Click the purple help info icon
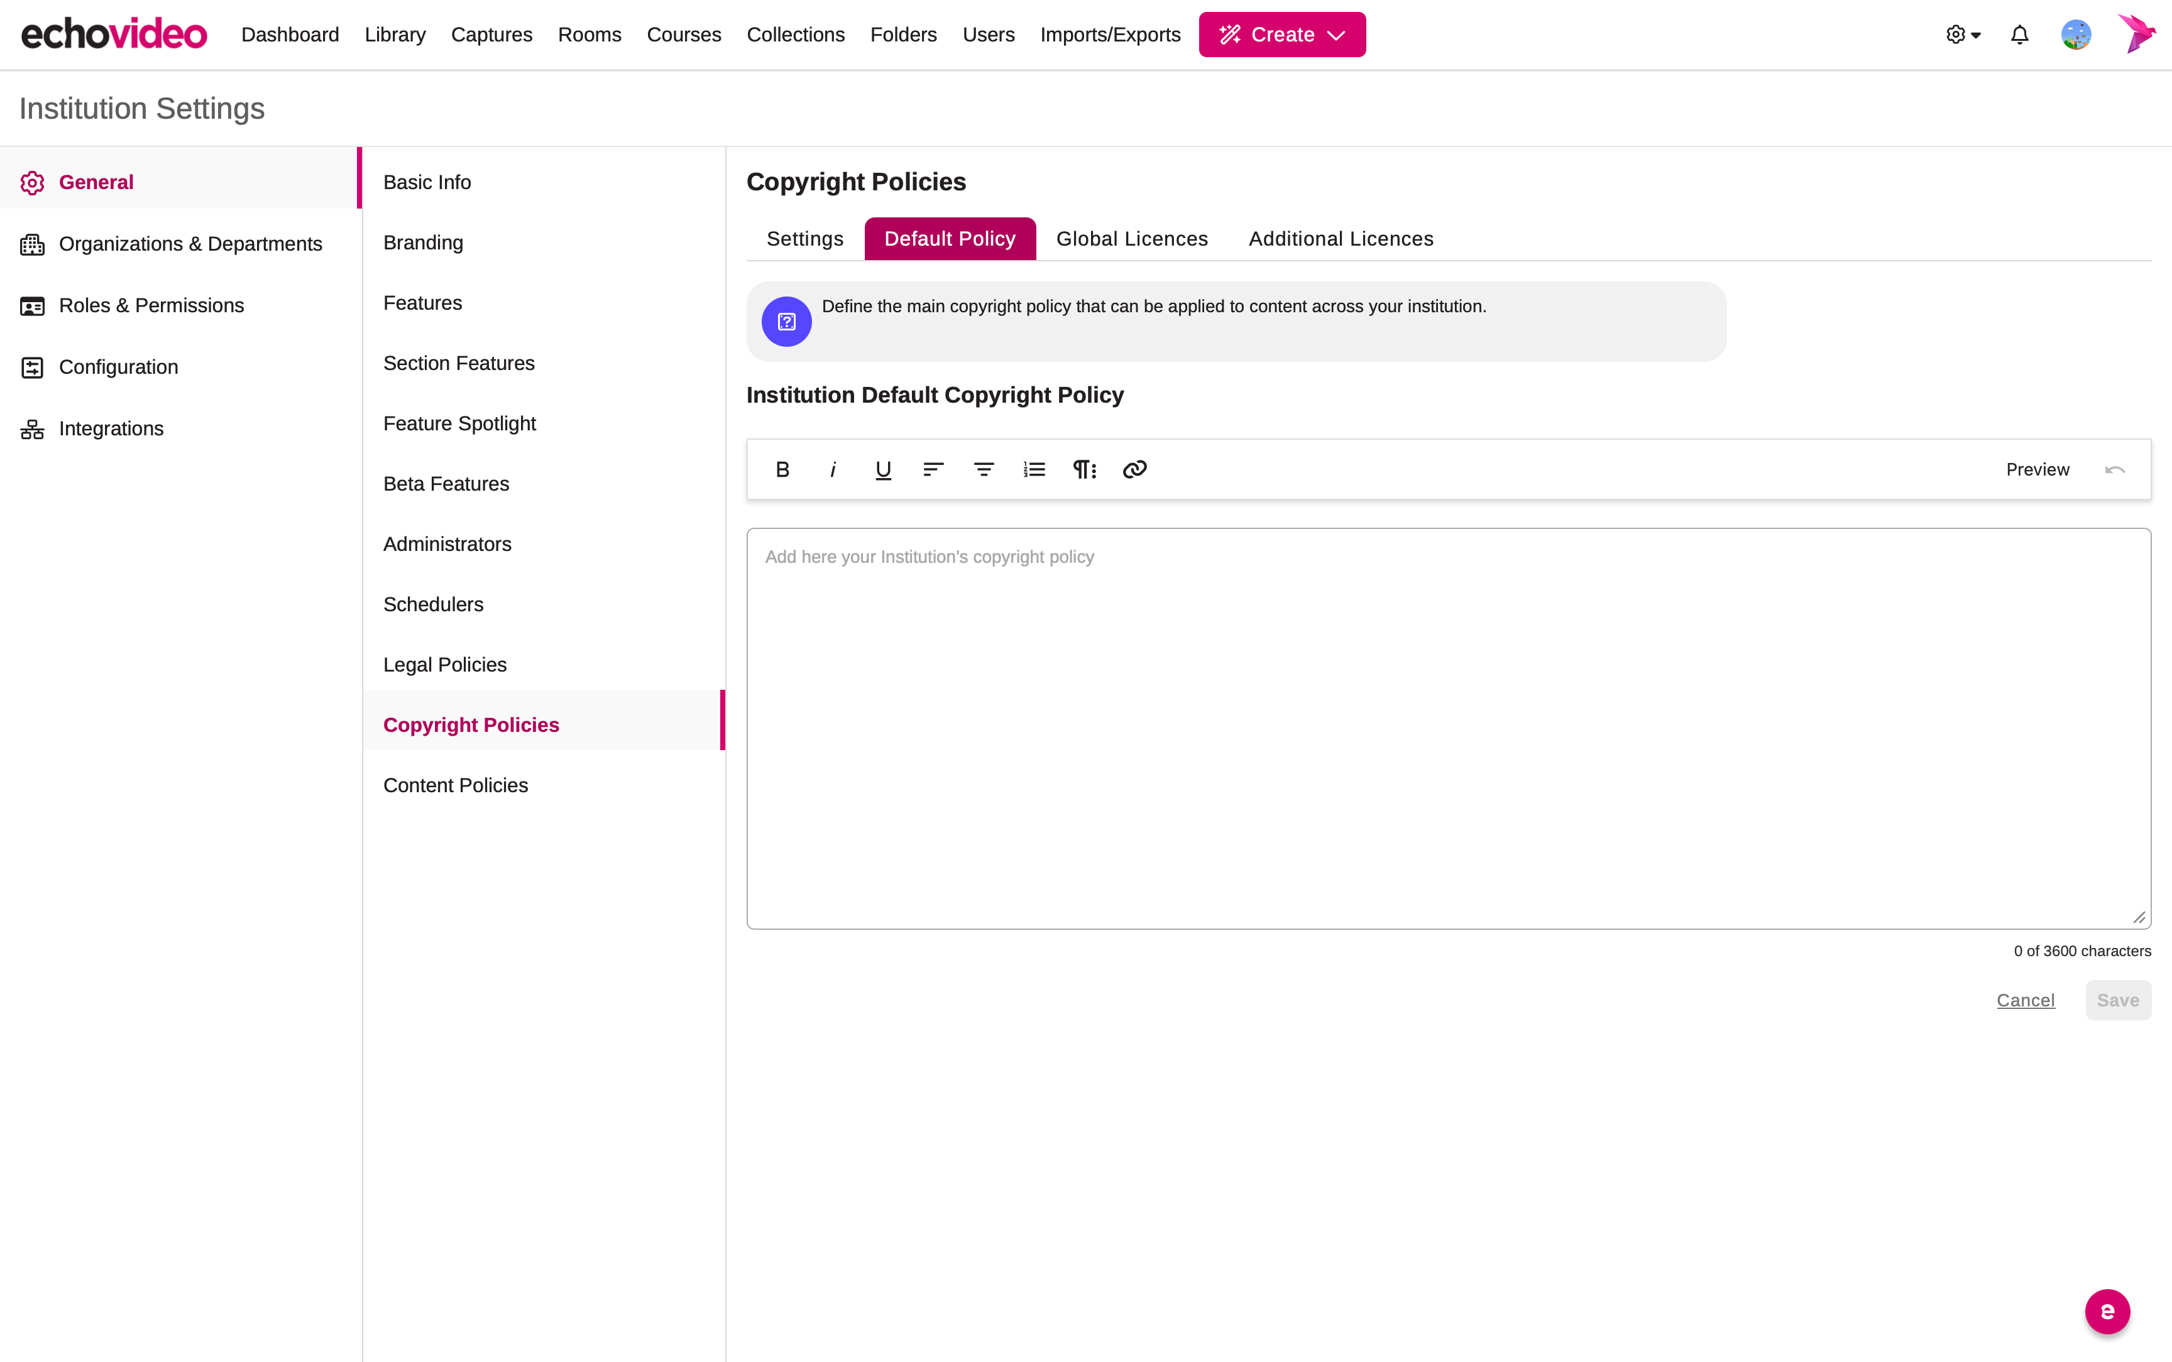This screenshot has width=2172, height=1362. pyautogui.click(x=786, y=322)
